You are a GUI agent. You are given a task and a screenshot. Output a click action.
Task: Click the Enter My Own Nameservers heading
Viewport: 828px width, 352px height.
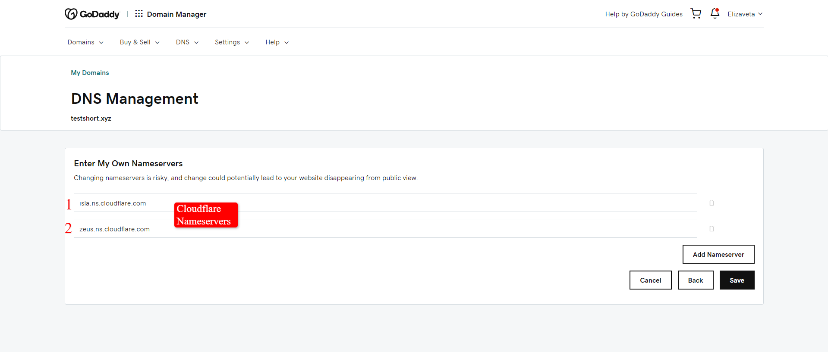tap(128, 164)
